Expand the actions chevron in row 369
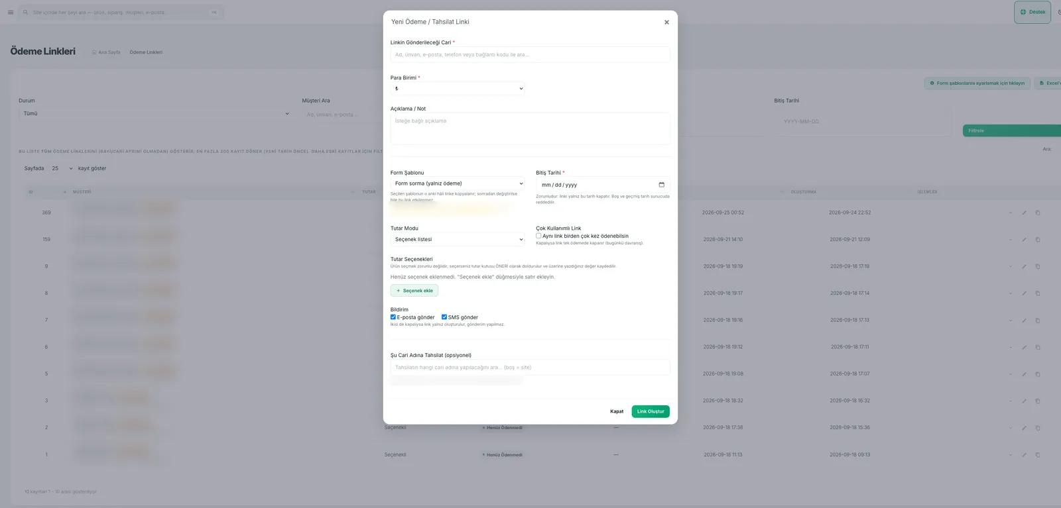 pos(1011,213)
